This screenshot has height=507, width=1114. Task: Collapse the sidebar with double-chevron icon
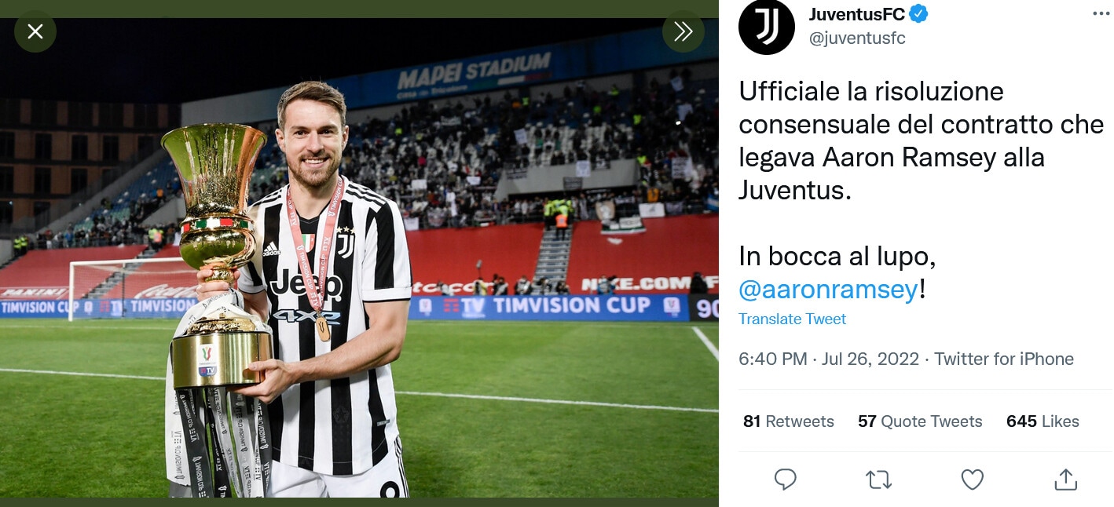[683, 31]
